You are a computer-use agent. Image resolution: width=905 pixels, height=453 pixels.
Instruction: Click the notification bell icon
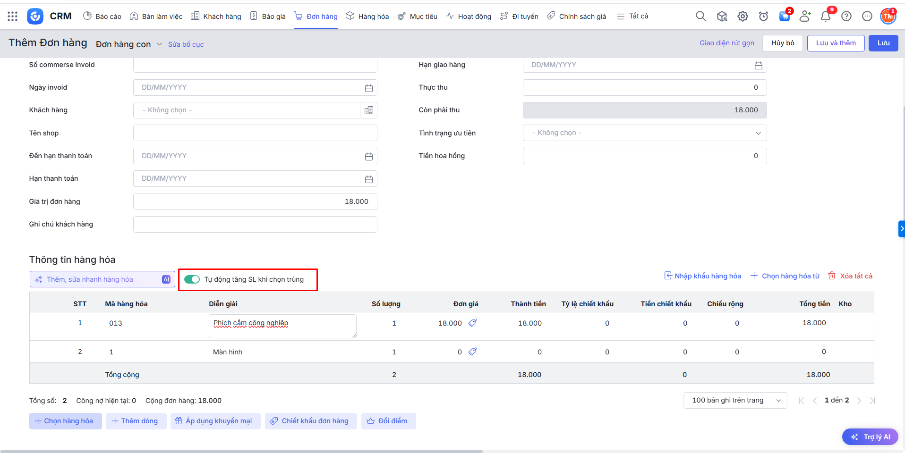pos(825,17)
